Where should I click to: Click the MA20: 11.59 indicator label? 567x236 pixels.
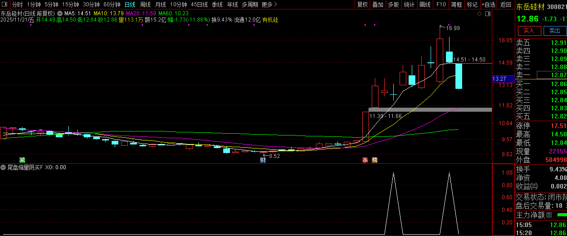click(x=141, y=13)
